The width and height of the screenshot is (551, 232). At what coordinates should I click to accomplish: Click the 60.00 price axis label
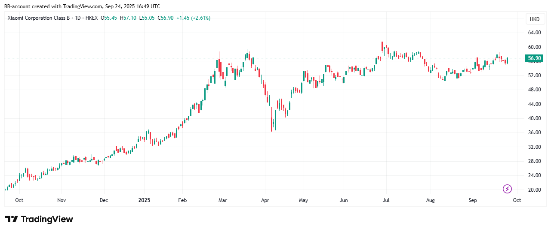[x=534, y=47]
